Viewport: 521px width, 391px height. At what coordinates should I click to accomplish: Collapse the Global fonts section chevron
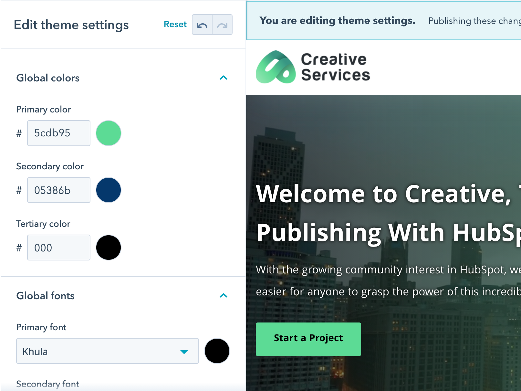[x=223, y=296]
